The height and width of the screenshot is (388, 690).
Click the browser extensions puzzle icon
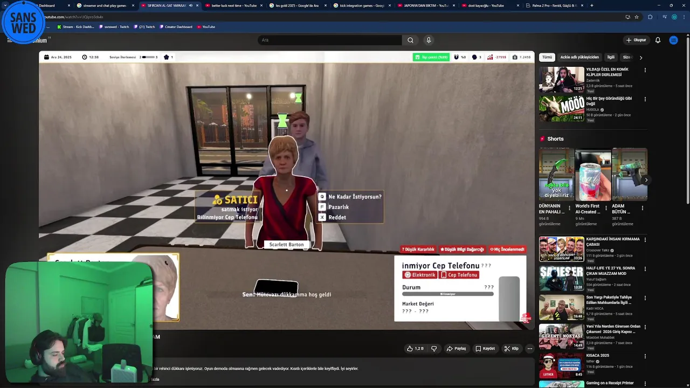[x=650, y=17]
